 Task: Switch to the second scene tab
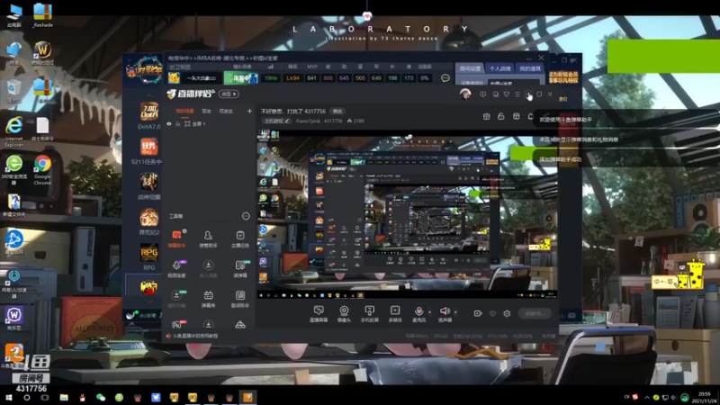[x=207, y=111]
